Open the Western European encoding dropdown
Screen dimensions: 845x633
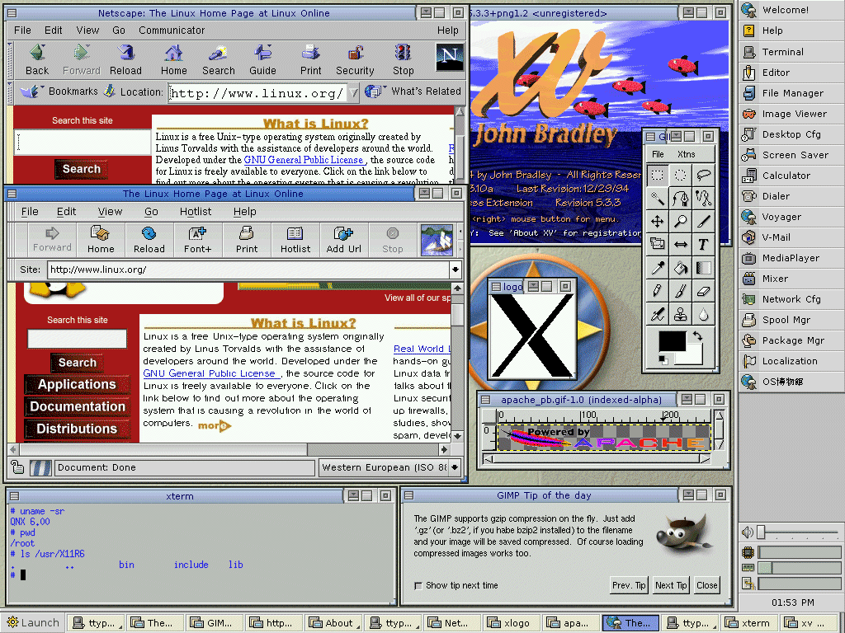[x=456, y=467]
